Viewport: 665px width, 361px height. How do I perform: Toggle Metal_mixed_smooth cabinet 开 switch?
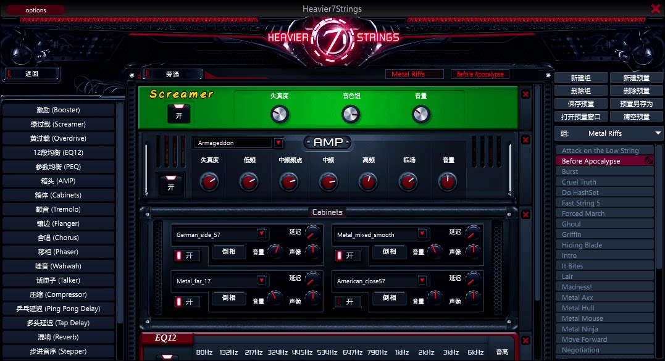pyautogui.click(x=348, y=255)
